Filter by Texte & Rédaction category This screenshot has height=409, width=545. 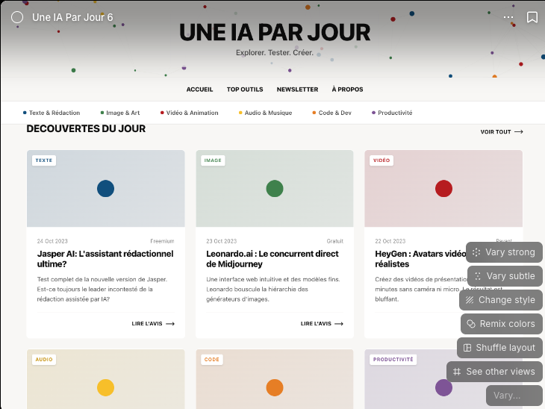tap(52, 113)
